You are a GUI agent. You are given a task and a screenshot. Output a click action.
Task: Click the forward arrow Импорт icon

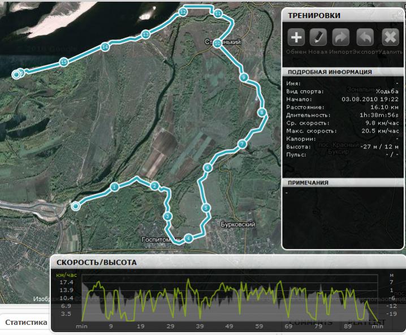coord(341,37)
